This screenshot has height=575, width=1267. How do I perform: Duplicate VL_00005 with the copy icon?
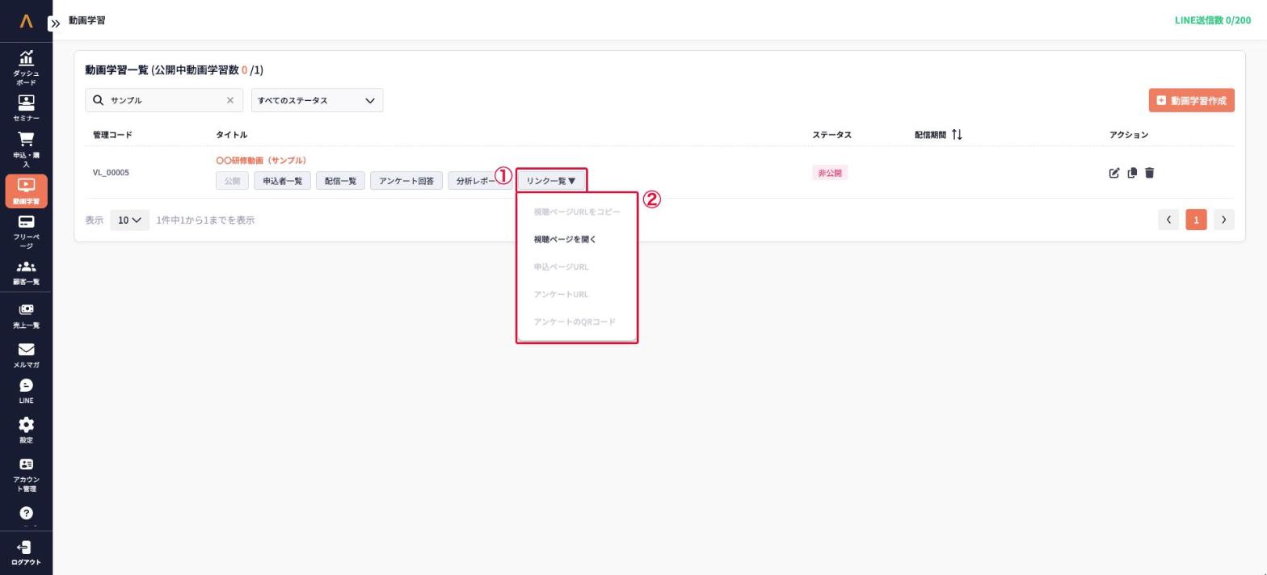[1132, 173]
